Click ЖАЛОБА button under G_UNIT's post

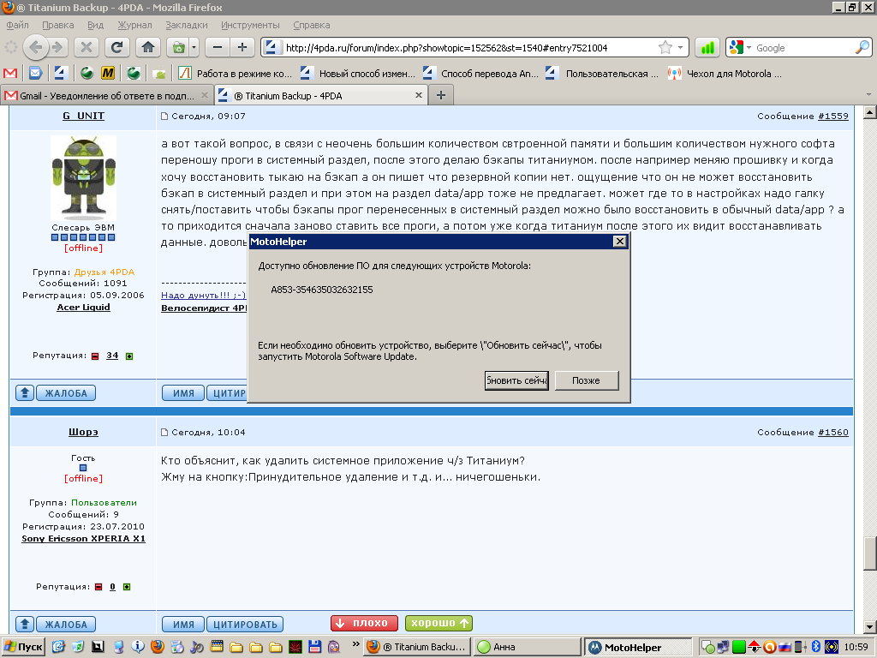(66, 393)
